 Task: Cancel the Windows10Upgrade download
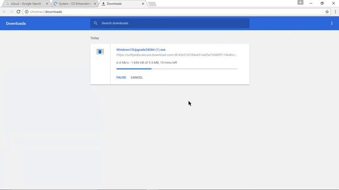click(137, 78)
